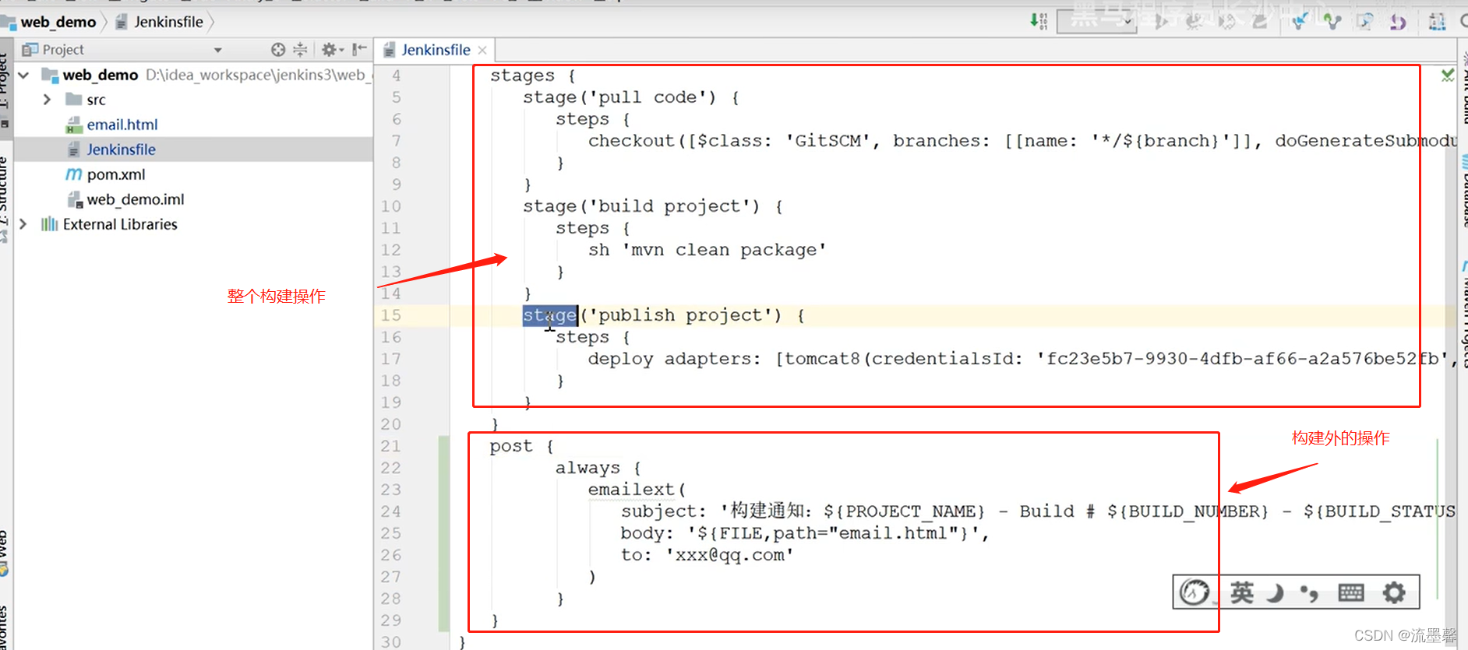Click the External Libraries bars icon
The width and height of the screenshot is (1468, 650).
(49, 224)
